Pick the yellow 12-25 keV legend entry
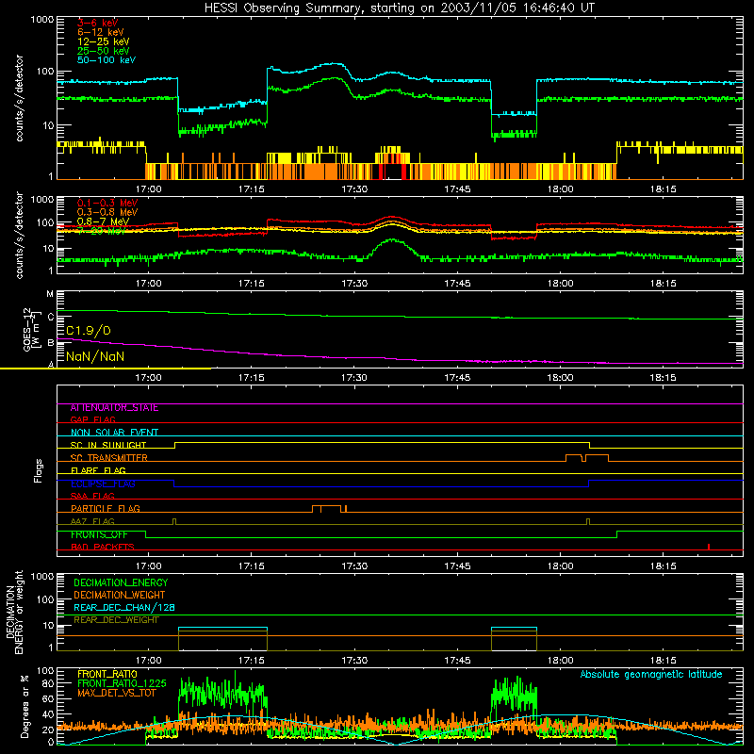 (x=104, y=41)
